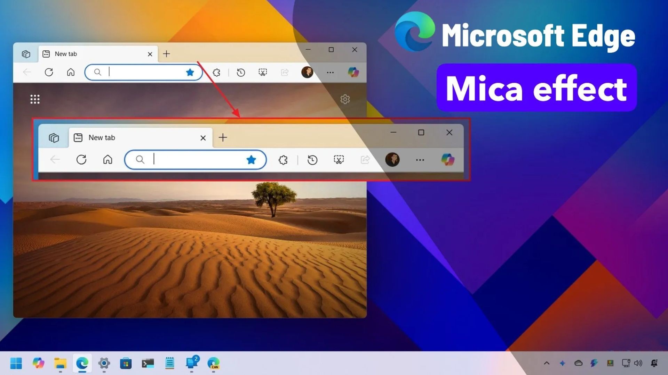Open History in magnified Edge toolbar
The width and height of the screenshot is (668, 375).
point(312,160)
